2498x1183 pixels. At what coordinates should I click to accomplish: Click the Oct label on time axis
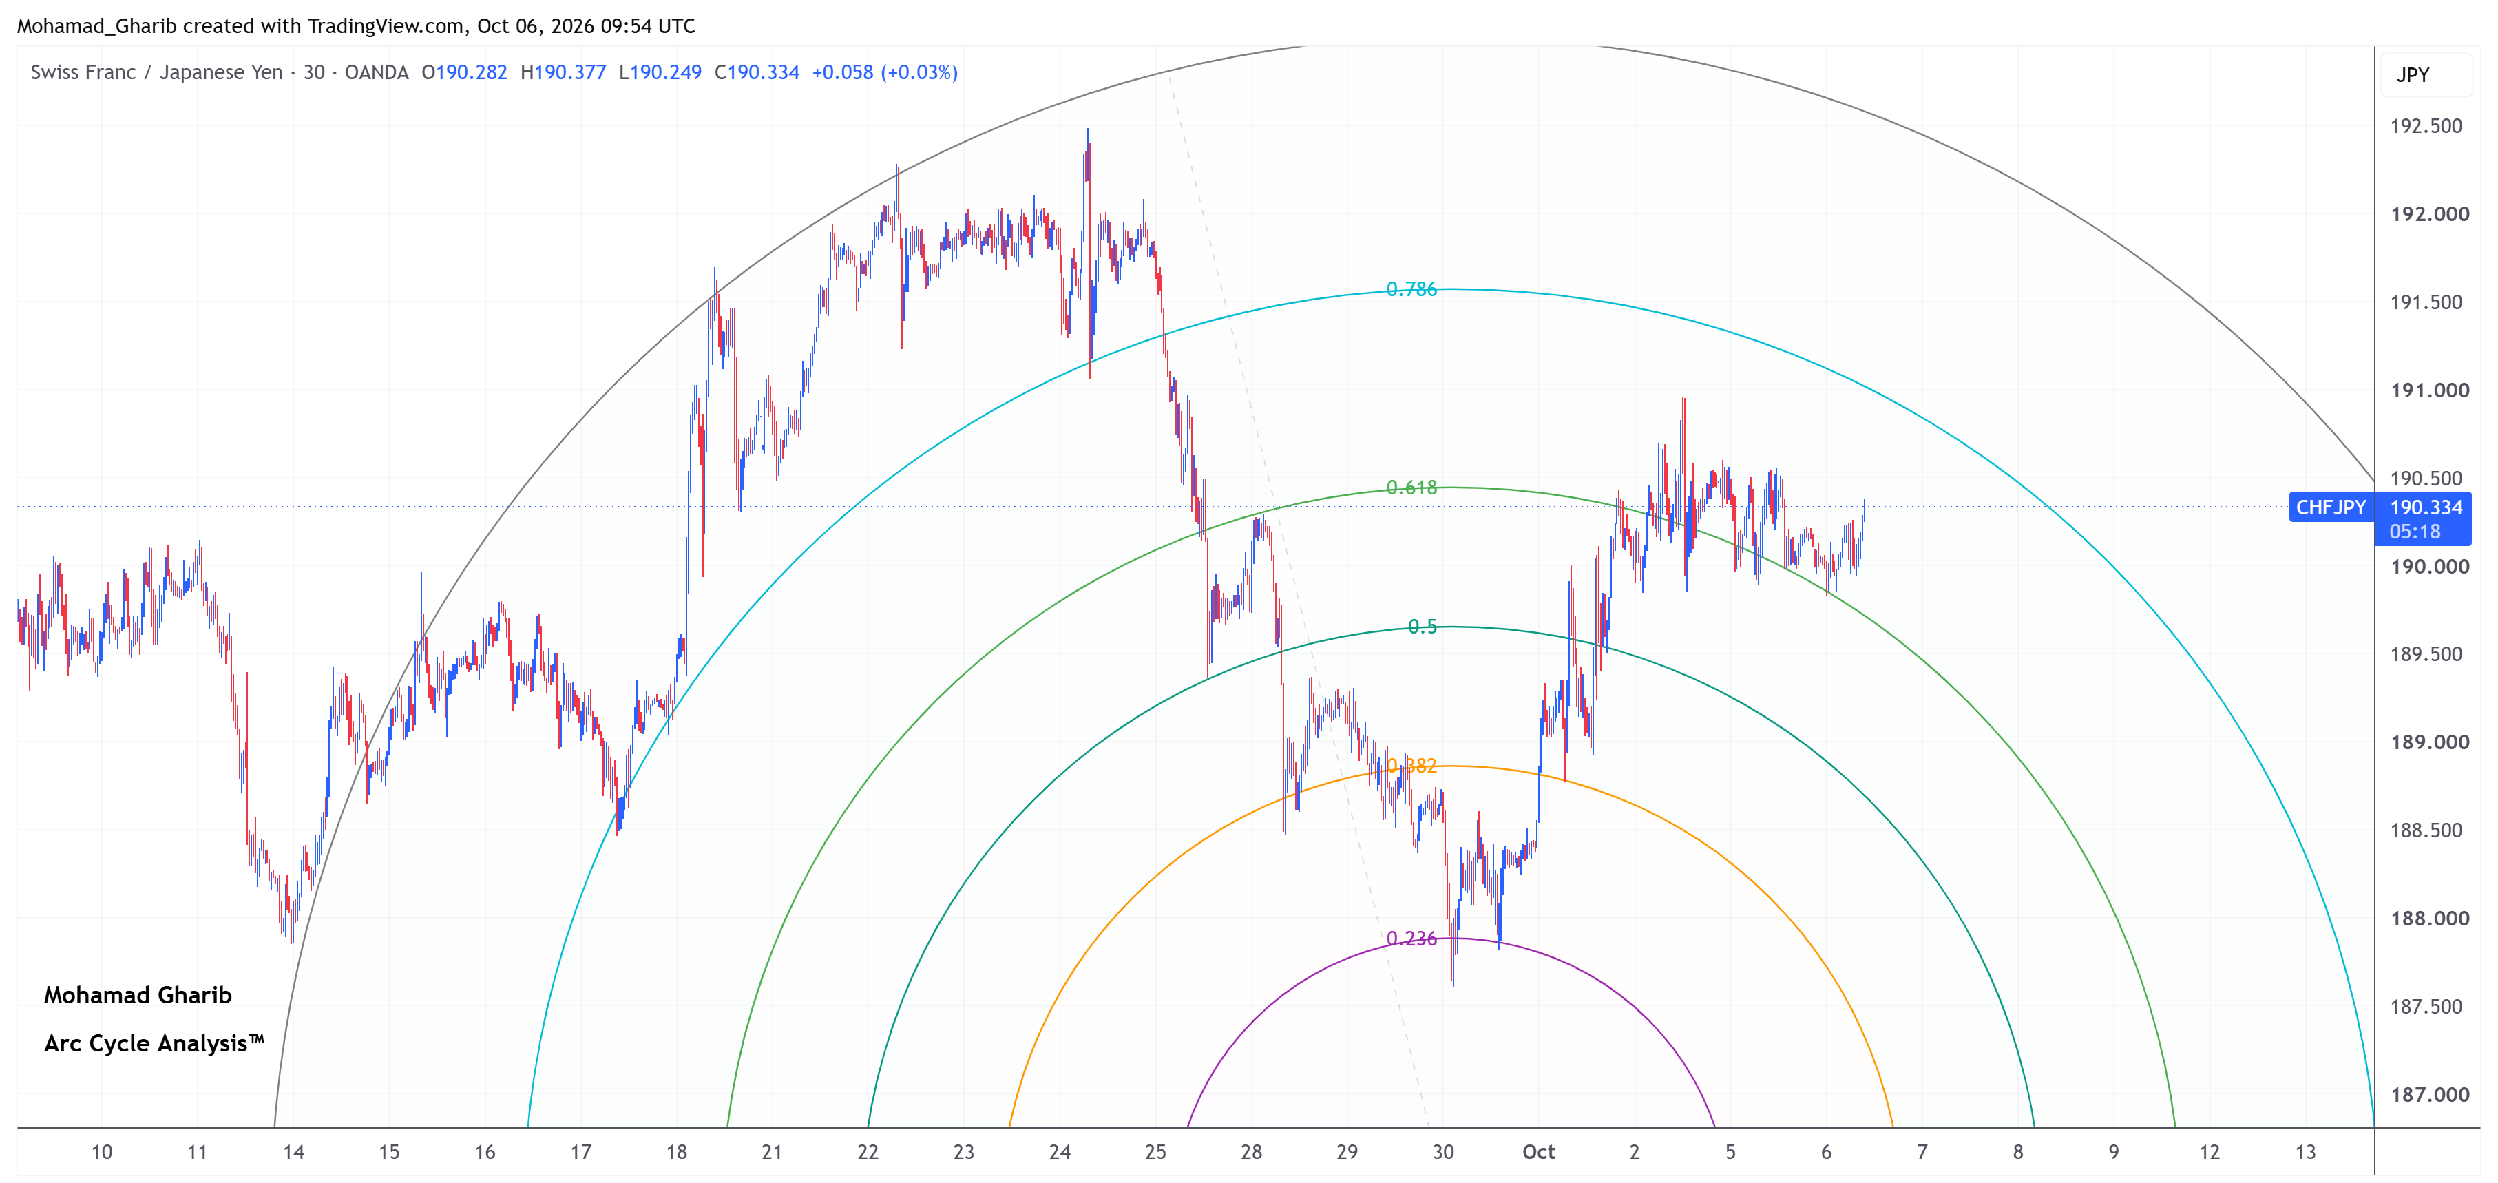coord(1538,1152)
